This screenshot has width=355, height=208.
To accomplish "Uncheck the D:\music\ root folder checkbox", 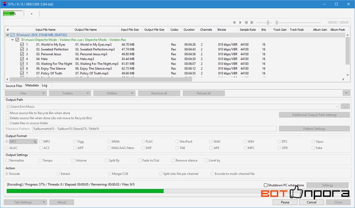I will (x=12, y=35).
